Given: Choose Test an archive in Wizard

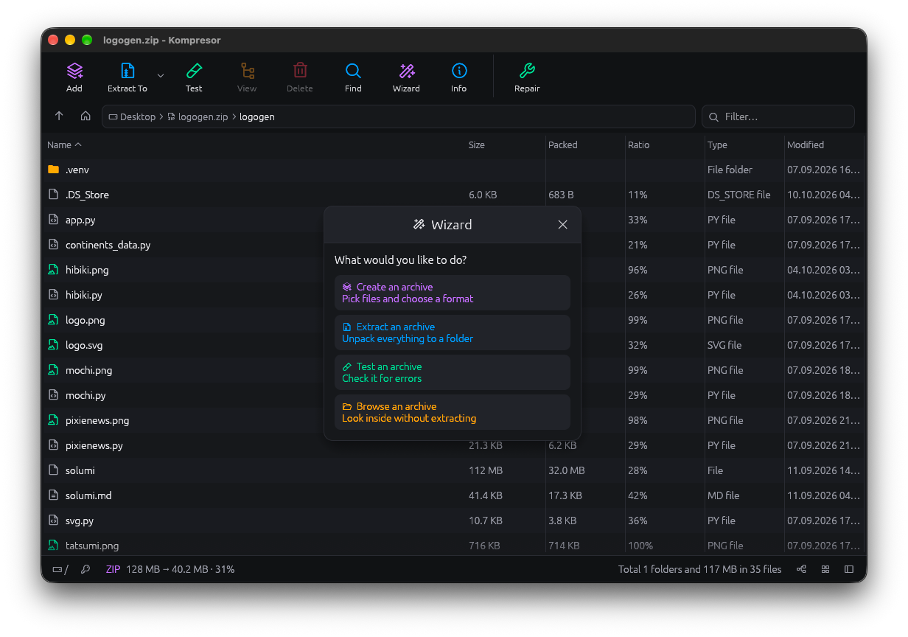Looking at the screenshot, I should coord(453,372).
